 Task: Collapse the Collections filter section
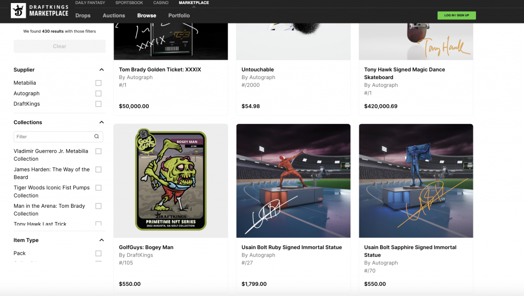(x=102, y=122)
